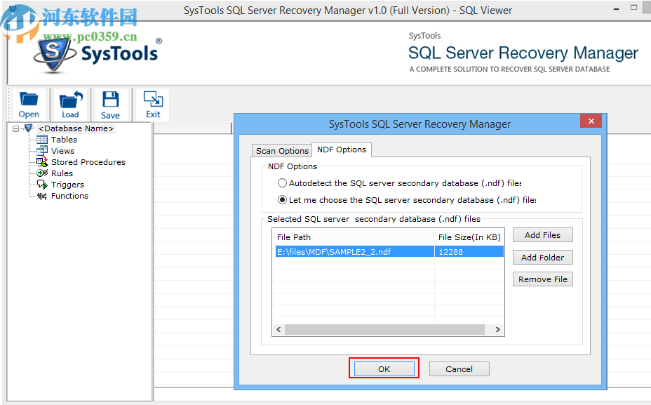This screenshot has height=405, width=651.
Task: Select the Rules item in tree
Action: [x=60, y=173]
